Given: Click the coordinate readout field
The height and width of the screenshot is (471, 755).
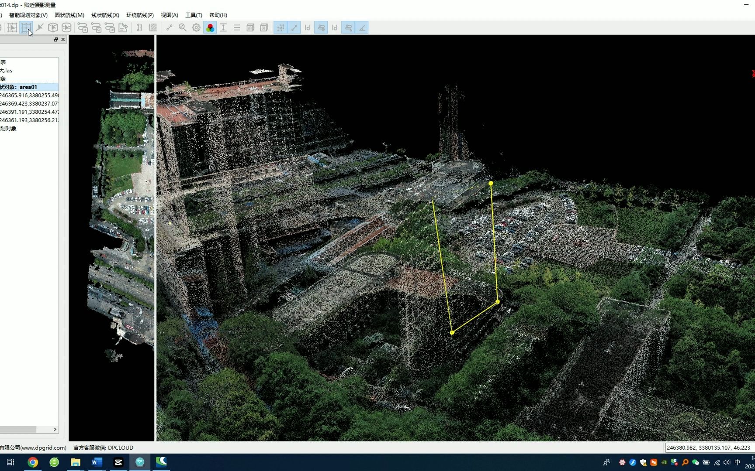Looking at the screenshot, I should (x=710, y=447).
